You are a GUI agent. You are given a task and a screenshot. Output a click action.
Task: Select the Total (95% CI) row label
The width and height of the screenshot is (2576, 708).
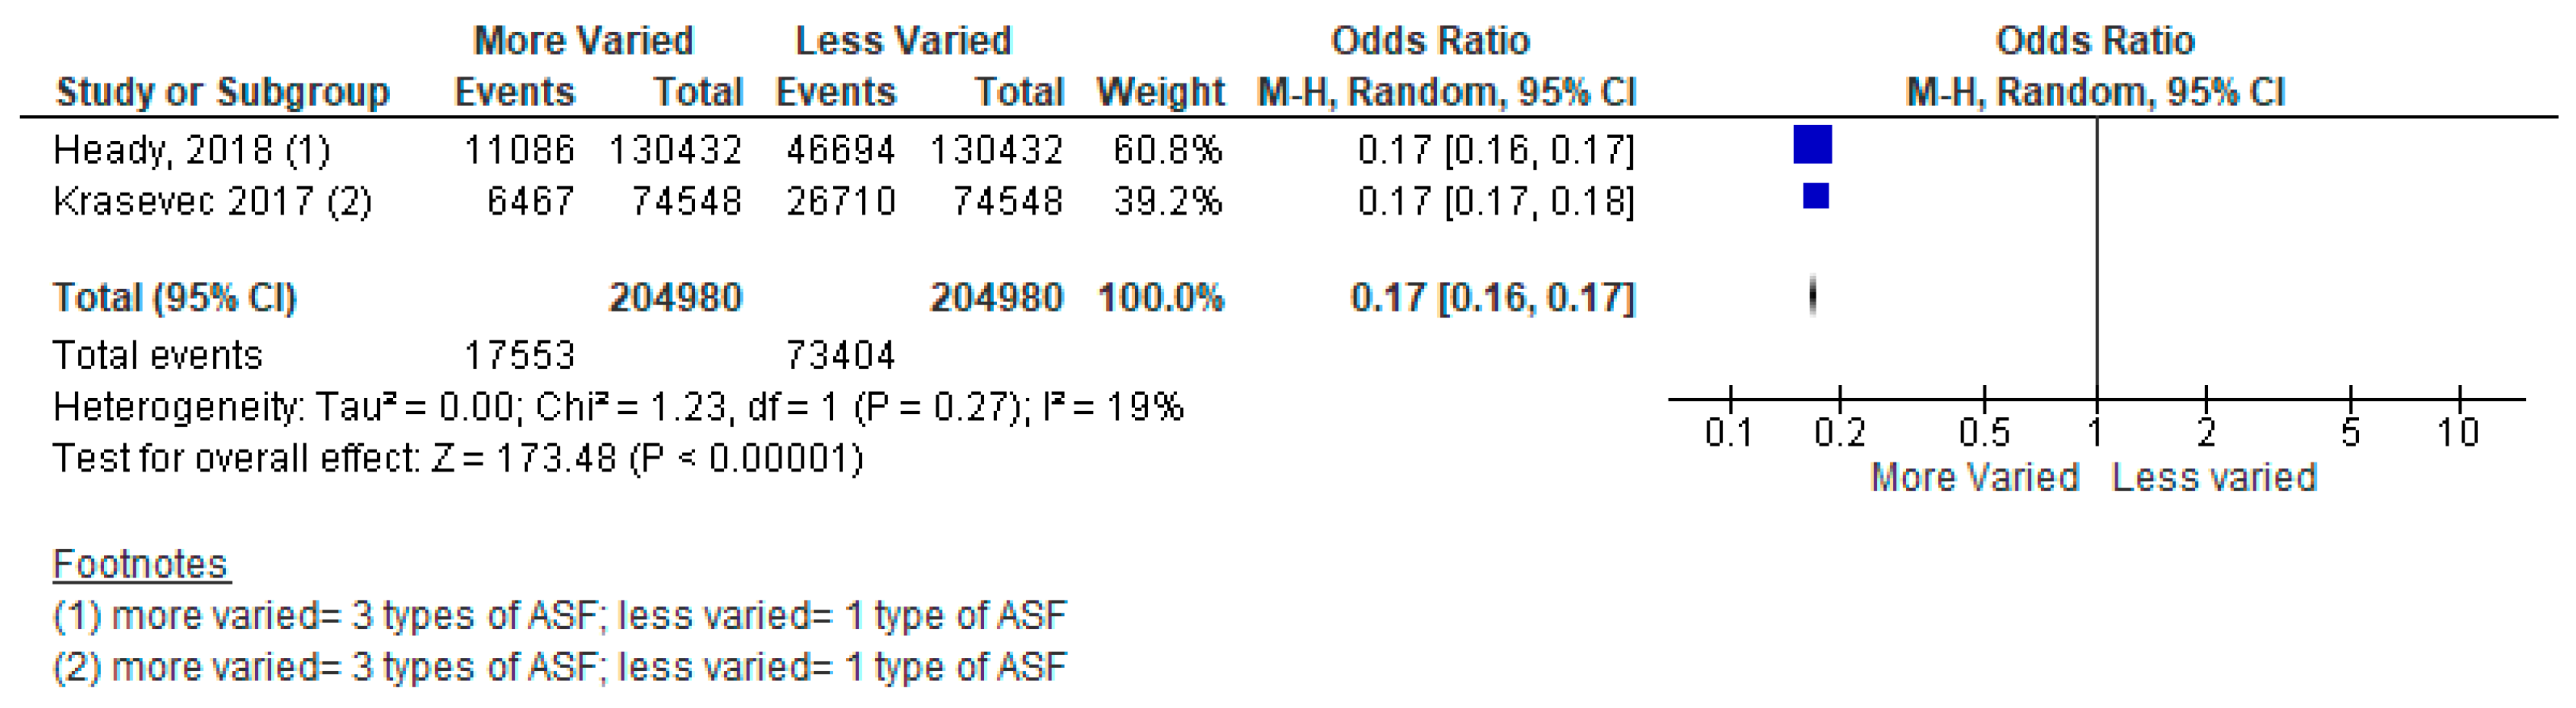pos(174,298)
